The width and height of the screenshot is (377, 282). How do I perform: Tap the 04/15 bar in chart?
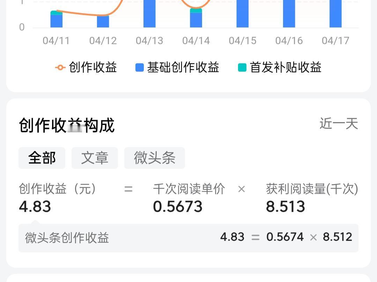(243, 14)
